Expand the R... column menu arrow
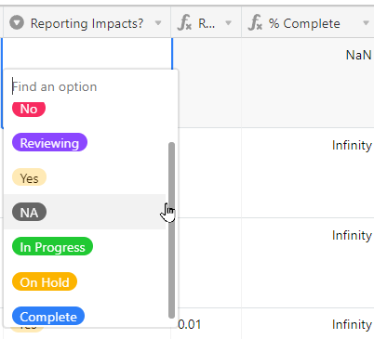The width and height of the screenshot is (374, 339). [229, 23]
